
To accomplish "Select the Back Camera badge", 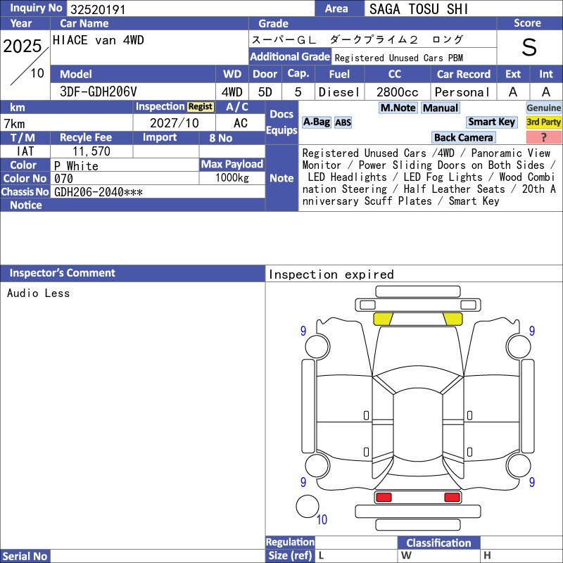I will [x=463, y=137].
